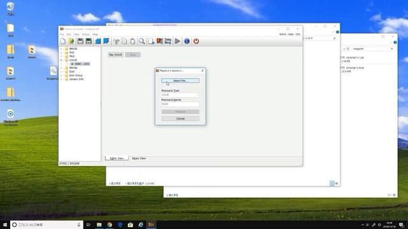
Task: Click the blue info About icon
Action: 187,41
